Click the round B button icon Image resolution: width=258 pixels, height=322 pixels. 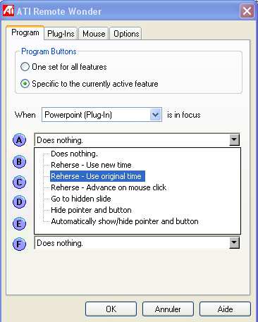[x=19, y=162]
